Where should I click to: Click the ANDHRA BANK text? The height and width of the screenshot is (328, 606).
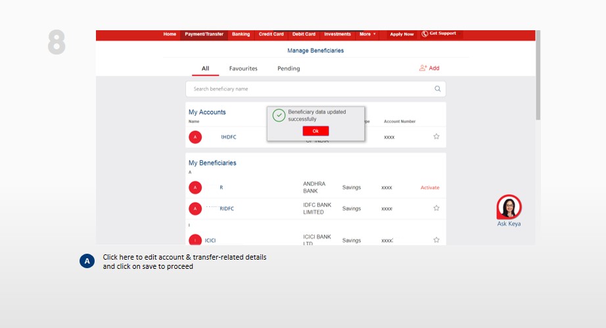(x=314, y=187)
